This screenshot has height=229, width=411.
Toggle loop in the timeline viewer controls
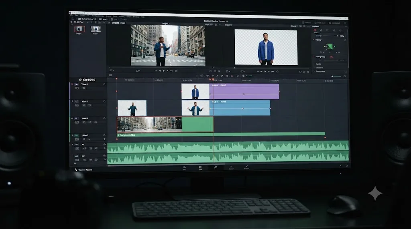pos(277,71)
